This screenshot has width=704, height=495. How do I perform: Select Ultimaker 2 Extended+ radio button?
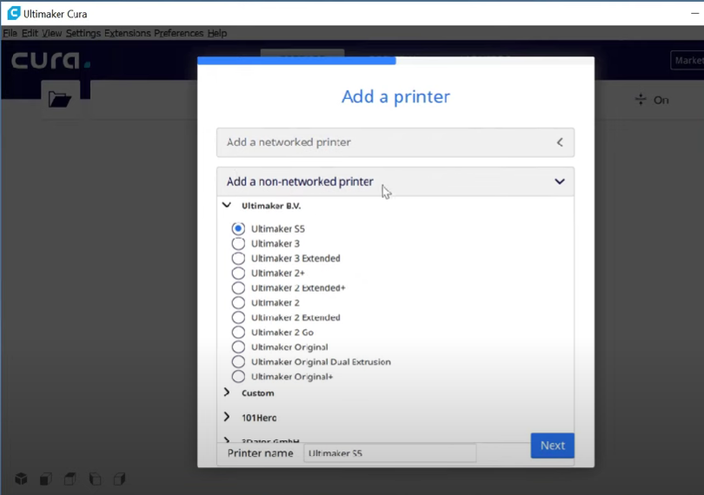point(238,287)
